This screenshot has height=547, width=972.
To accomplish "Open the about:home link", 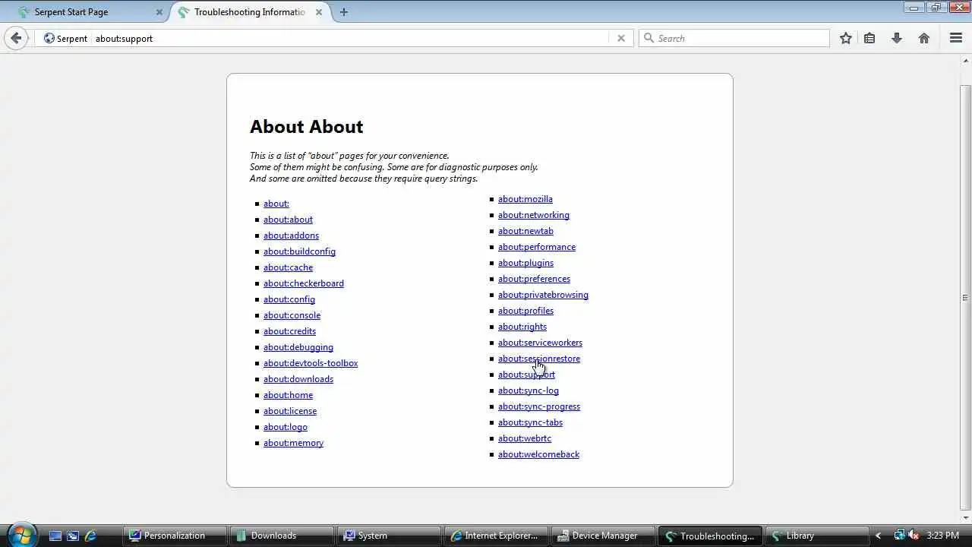I will (288, 395).
